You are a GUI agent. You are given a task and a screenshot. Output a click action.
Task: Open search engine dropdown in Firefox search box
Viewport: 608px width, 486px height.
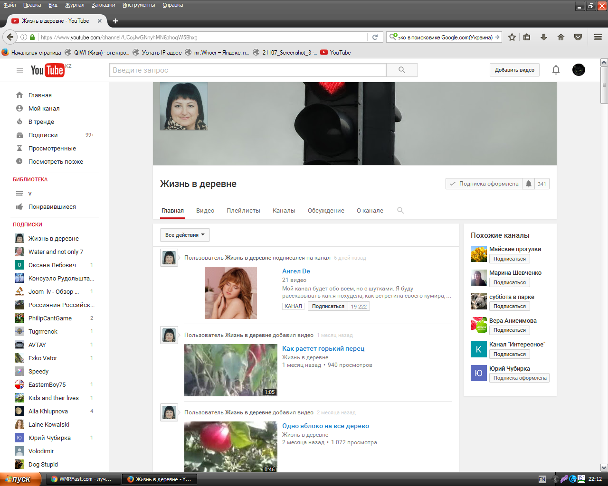click(393, 37)
